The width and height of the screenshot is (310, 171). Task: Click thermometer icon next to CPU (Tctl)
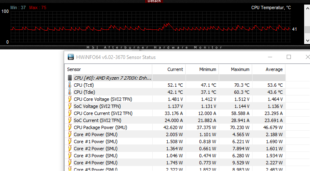coord(69,85)
